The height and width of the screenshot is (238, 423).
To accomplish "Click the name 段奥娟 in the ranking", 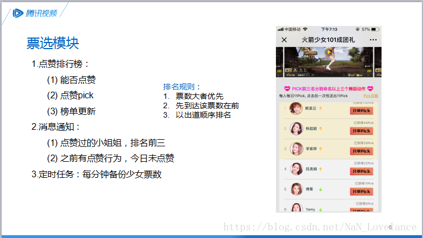I will [311, 169].
